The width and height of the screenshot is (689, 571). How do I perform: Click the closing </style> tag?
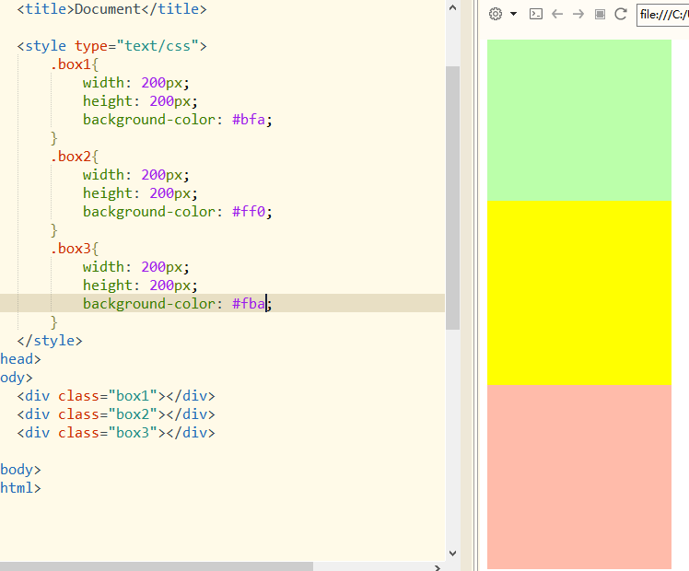coord(50,341)
